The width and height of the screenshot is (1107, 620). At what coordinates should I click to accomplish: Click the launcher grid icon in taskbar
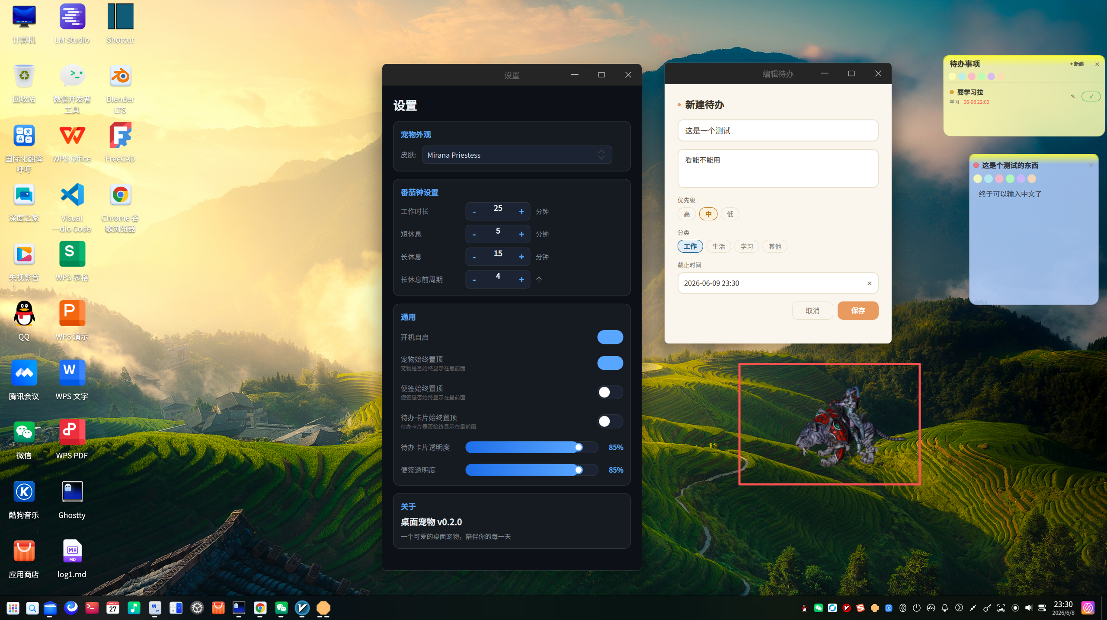(x=13, y=608)
